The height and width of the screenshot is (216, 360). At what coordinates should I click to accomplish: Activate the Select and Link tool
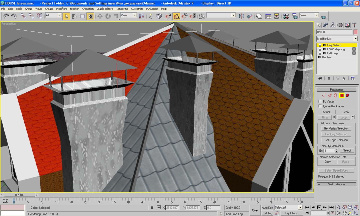(23, 16)
